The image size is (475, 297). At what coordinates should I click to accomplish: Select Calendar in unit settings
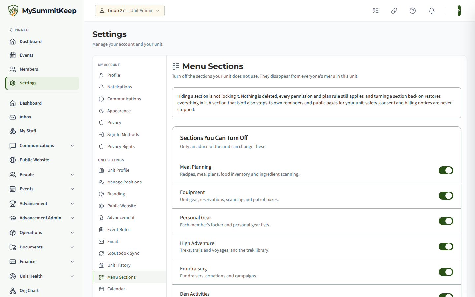[129, 289]
